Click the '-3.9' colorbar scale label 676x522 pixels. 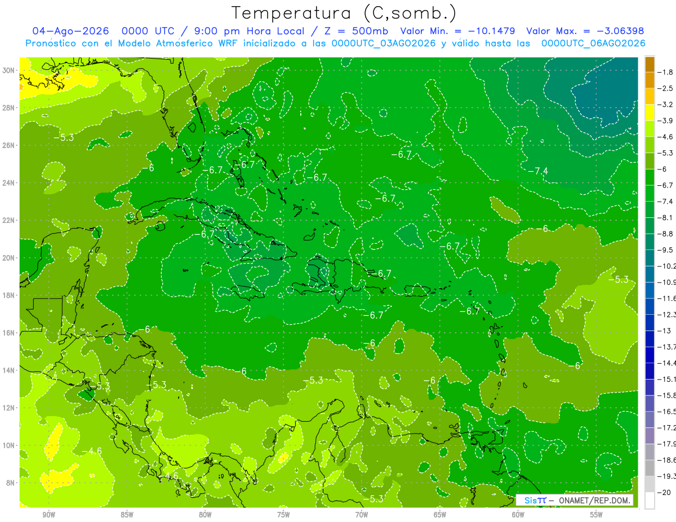pos(666,121)
